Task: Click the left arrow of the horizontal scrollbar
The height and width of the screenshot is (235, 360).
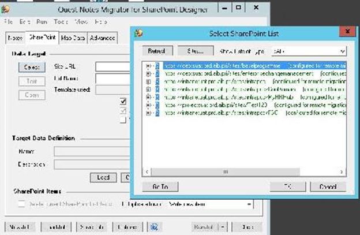Action: pos(147,171)
